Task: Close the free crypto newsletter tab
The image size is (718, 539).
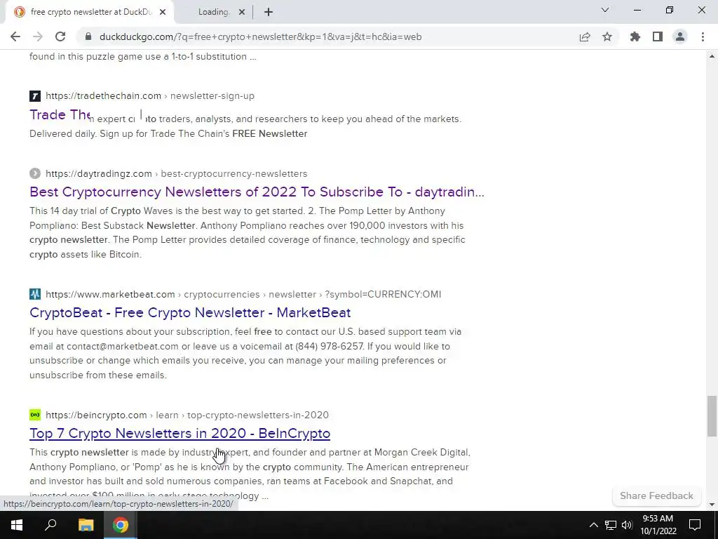Action: 163,12
